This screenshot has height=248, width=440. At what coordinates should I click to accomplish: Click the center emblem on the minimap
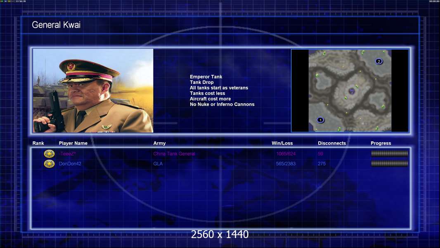[x=352, y=91]
